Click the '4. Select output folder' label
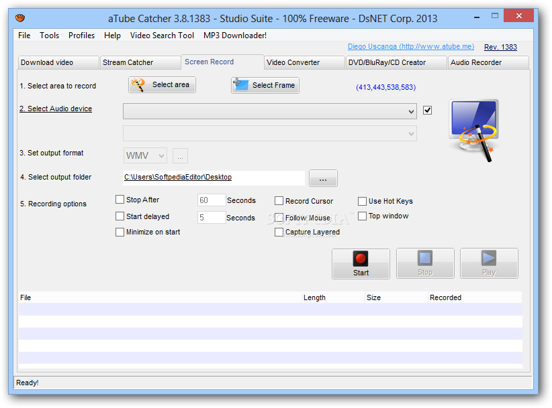 (56, 178)
